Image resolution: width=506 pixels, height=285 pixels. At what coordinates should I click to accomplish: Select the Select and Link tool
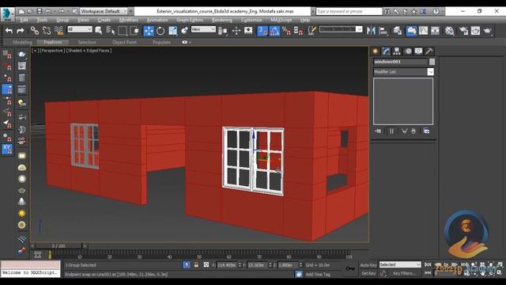point(35,31)
